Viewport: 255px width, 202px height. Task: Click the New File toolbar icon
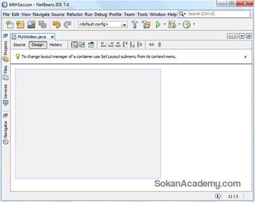(10, 25)
